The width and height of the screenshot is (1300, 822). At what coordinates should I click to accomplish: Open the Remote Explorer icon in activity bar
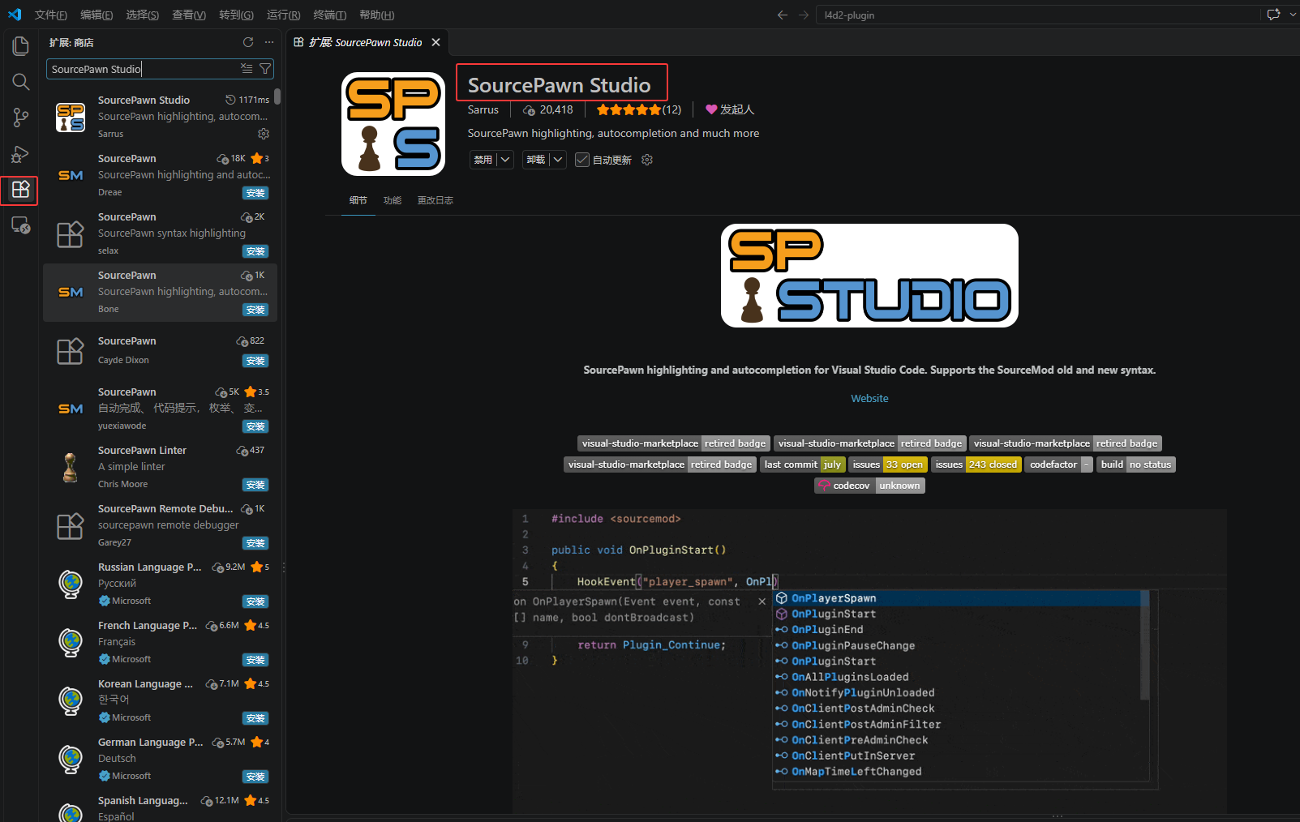tap(20, 225)
